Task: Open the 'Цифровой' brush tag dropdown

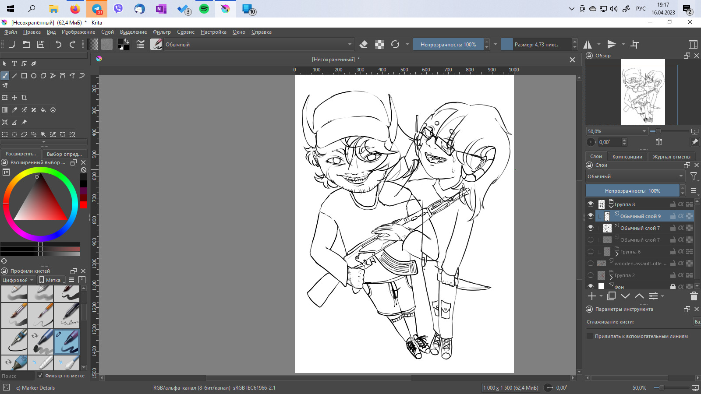Action: (18, 280)
